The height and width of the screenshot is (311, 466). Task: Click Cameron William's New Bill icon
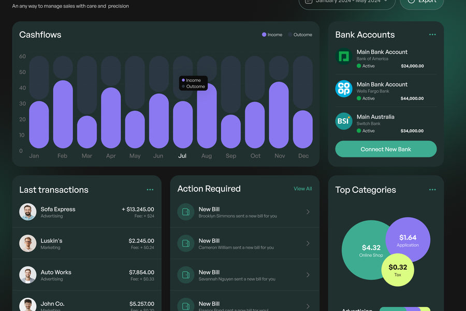(x=186, y=243)
